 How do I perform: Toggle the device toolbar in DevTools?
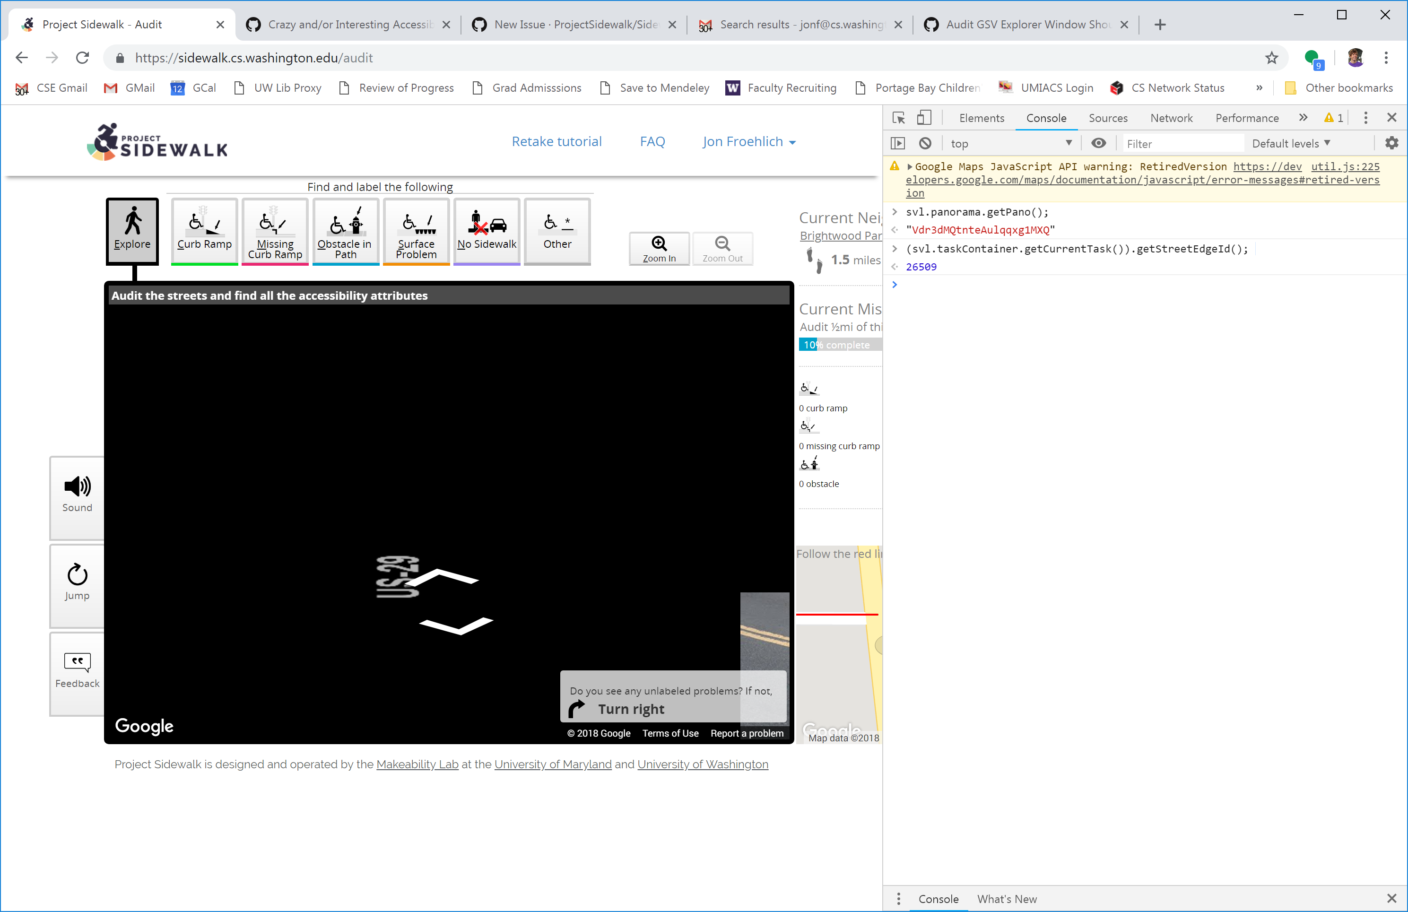[x=925, y=118]
